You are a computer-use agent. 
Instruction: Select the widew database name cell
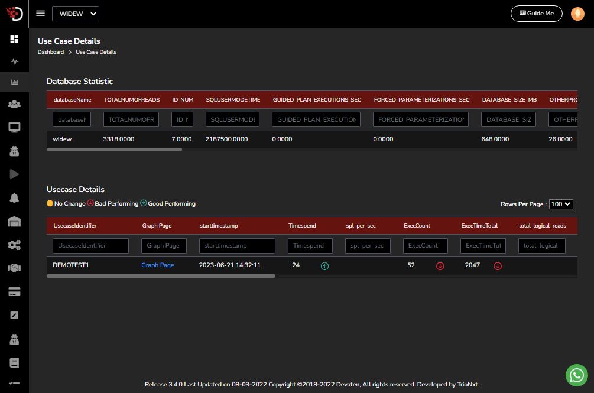pos(62,139)
